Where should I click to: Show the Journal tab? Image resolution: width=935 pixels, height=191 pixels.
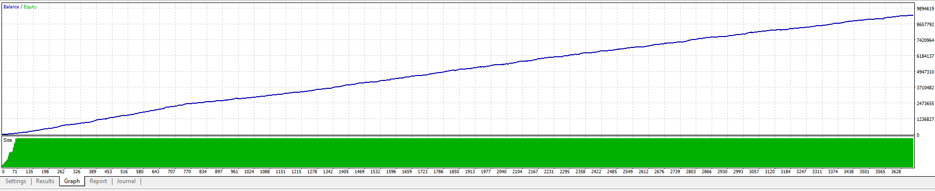coord(126,181)
